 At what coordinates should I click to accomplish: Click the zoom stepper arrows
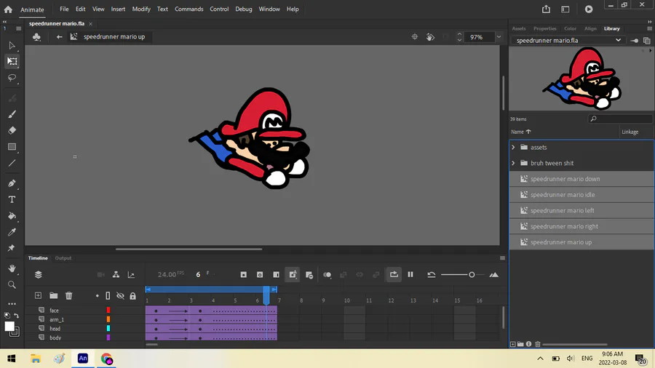click(x=459, y=36)
